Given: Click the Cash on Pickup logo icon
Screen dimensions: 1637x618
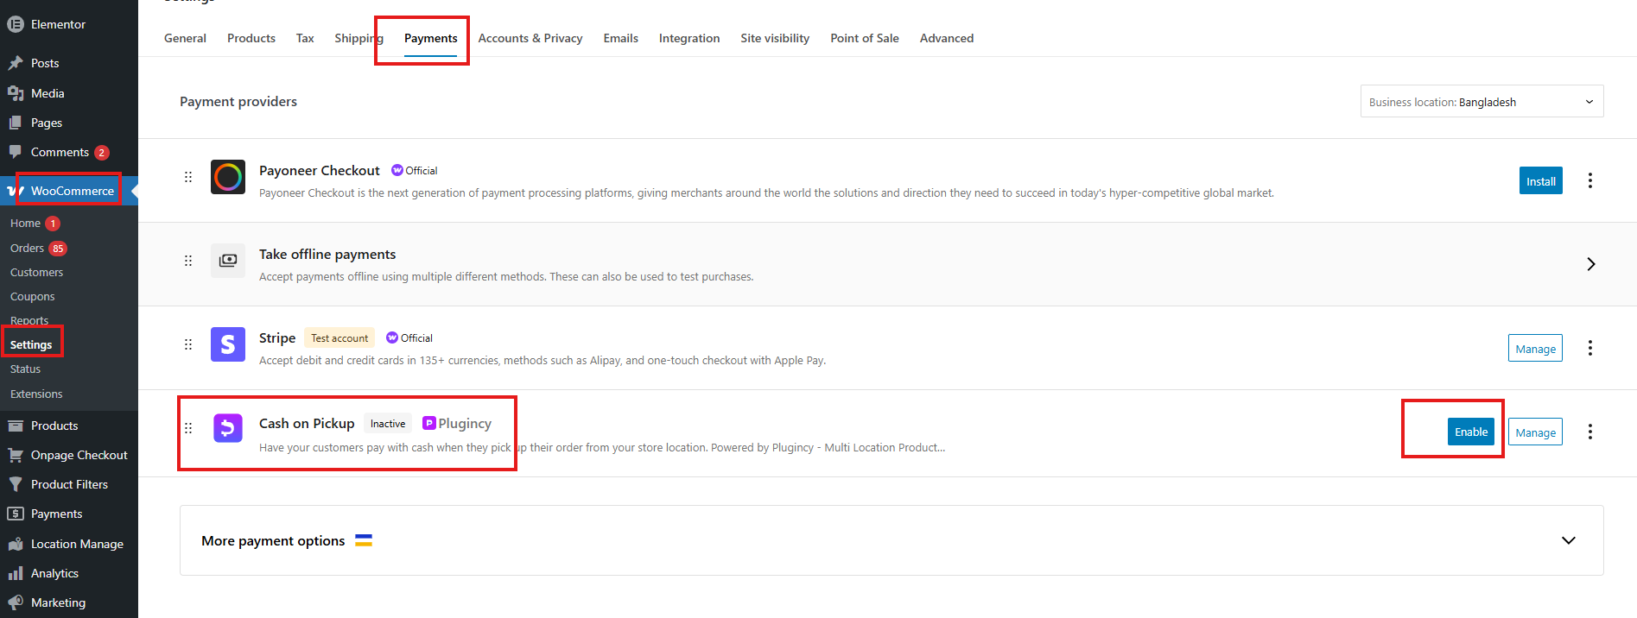Looking at the screenshot, I should pos(228,428).
